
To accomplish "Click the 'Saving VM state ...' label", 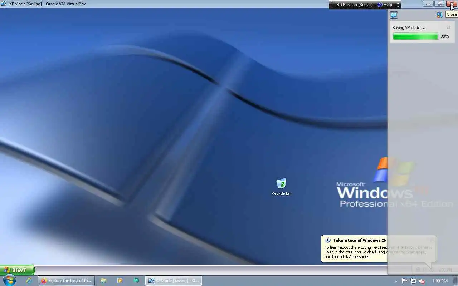I will pos(409,28).
